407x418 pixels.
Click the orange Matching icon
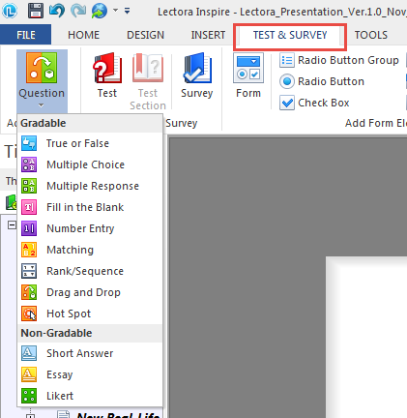[29, 250]
